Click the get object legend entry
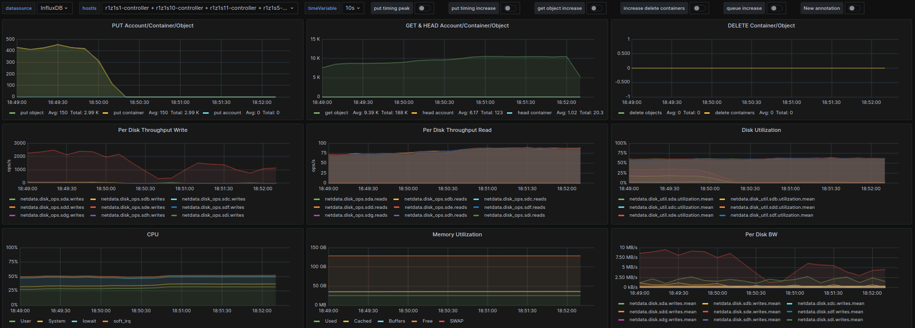Screen dimensions: 915x328 coord(336,113)
